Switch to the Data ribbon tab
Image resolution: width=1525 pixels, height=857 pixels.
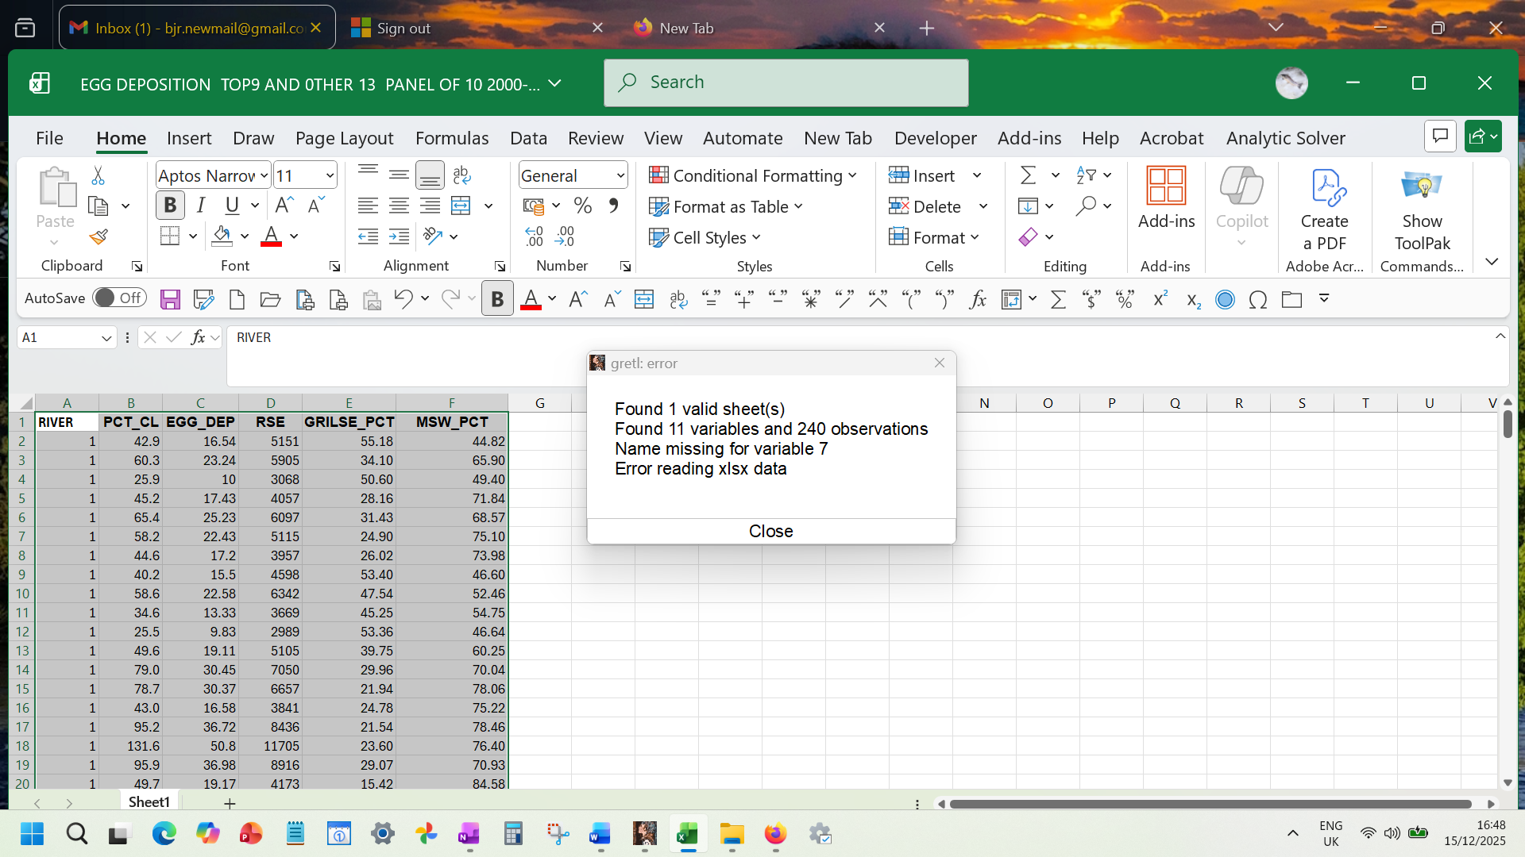(x=528, y=138)
